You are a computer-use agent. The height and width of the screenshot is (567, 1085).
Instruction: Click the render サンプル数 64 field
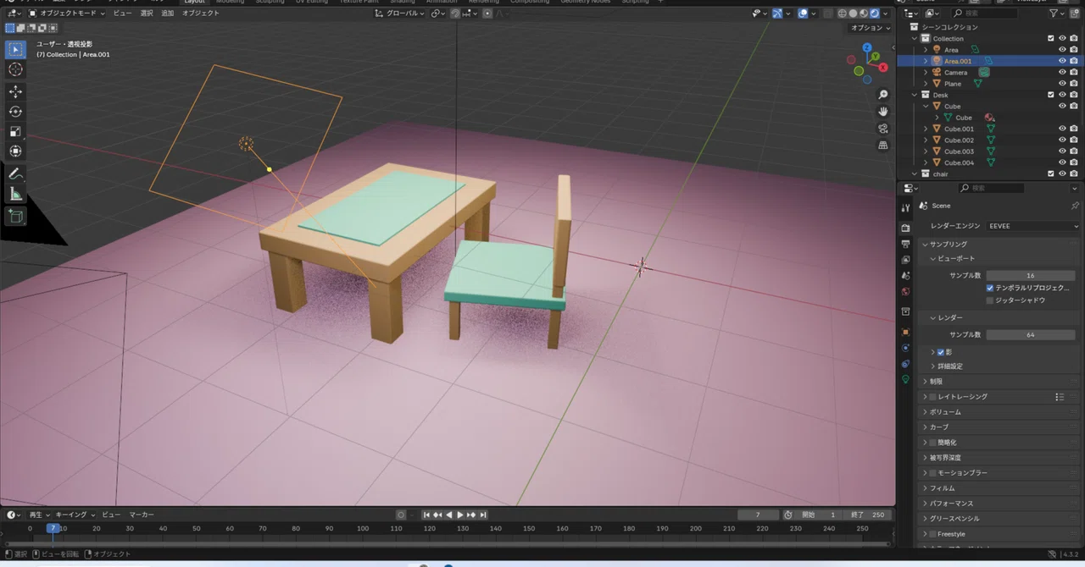1031,334
